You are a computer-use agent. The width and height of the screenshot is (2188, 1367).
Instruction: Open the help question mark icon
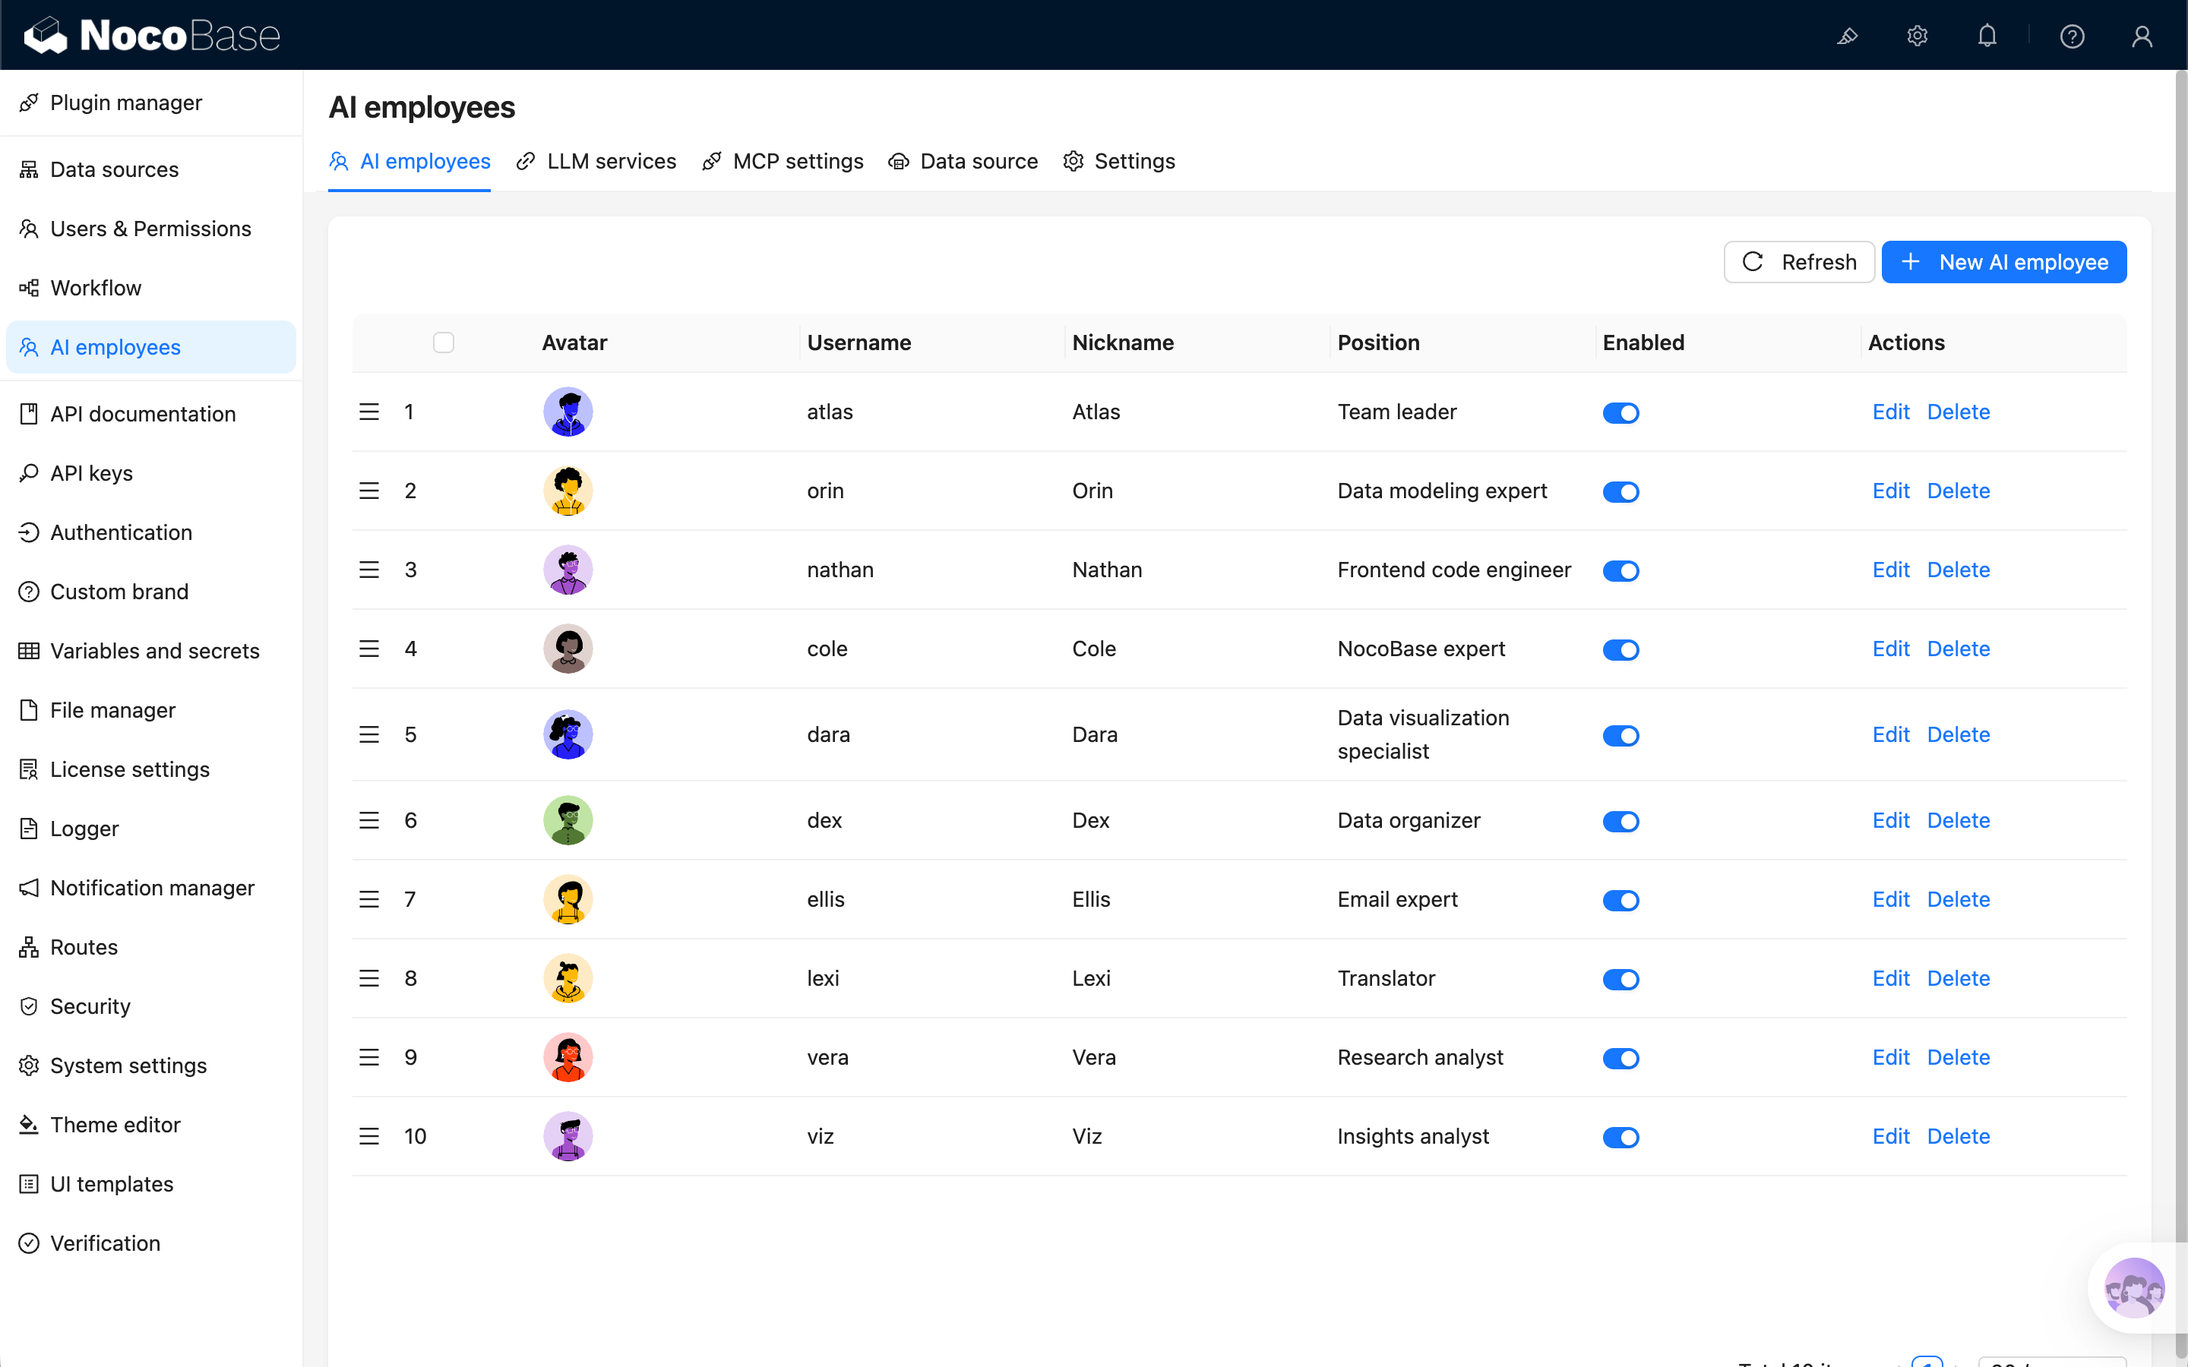pyautogui.click(x=2071, y=36)
